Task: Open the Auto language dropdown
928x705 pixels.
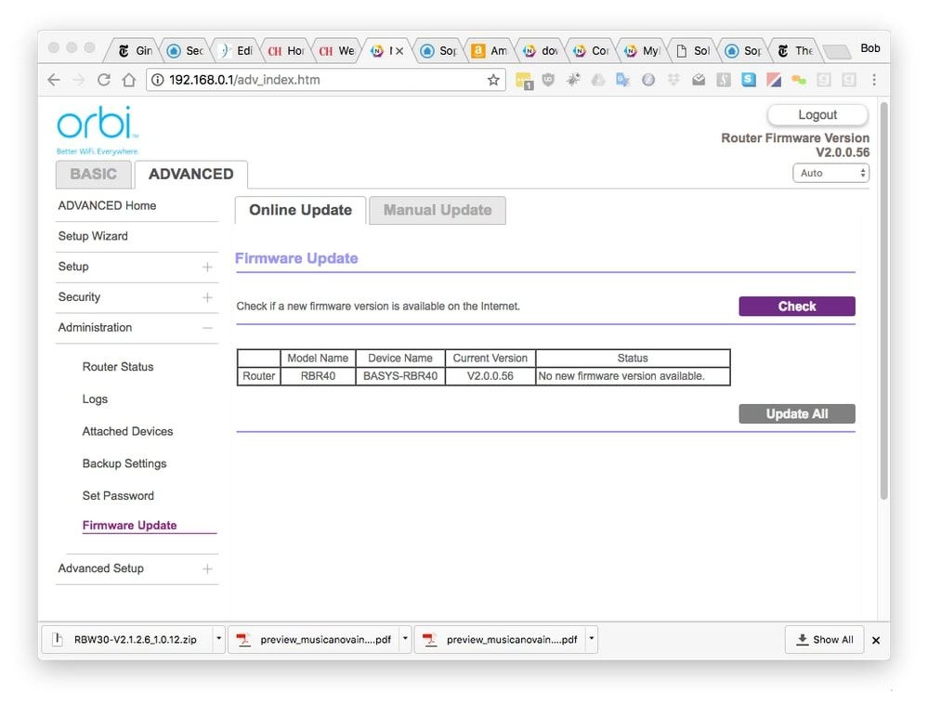Action: click(x=830, y=173)
